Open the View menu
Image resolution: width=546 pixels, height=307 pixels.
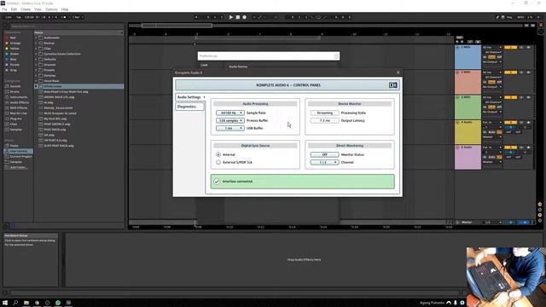coord(38,9)
